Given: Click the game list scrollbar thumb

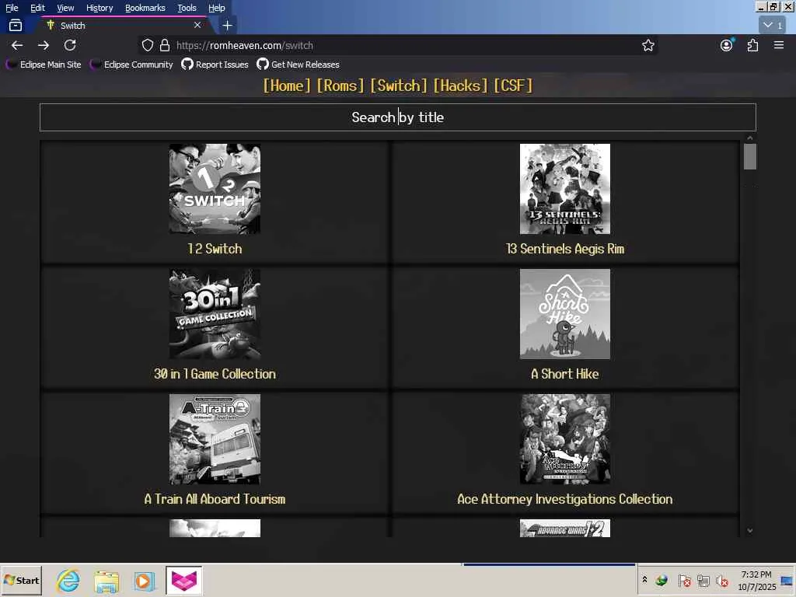Looking at the screenshot, I should (x=750, y=157).
